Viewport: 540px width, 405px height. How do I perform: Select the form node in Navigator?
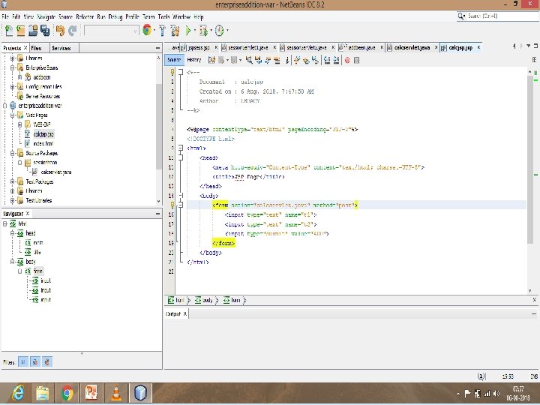[x=38, y=271]
